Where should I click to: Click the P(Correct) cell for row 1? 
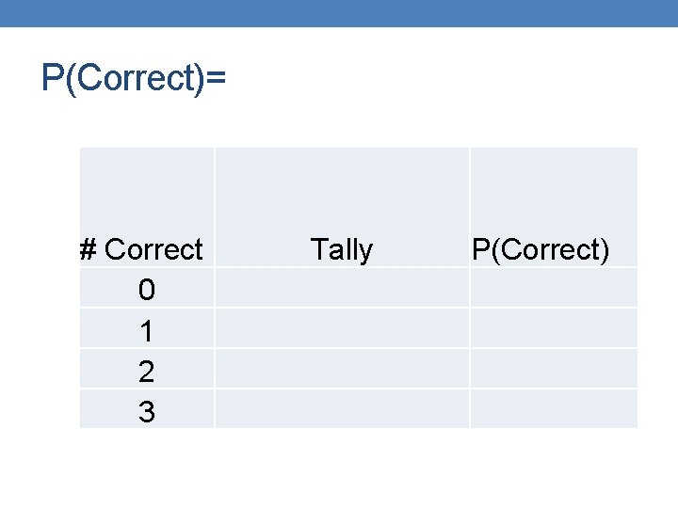[x=554, y=328]
